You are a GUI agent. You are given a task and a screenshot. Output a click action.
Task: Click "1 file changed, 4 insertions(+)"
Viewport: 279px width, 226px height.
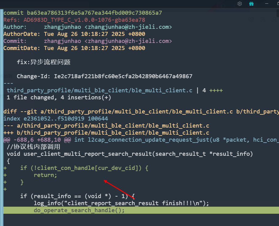click(x=59, y=98)
